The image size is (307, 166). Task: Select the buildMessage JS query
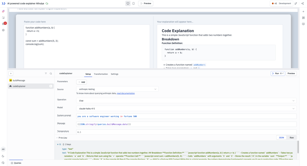click(x=31, y=80)
